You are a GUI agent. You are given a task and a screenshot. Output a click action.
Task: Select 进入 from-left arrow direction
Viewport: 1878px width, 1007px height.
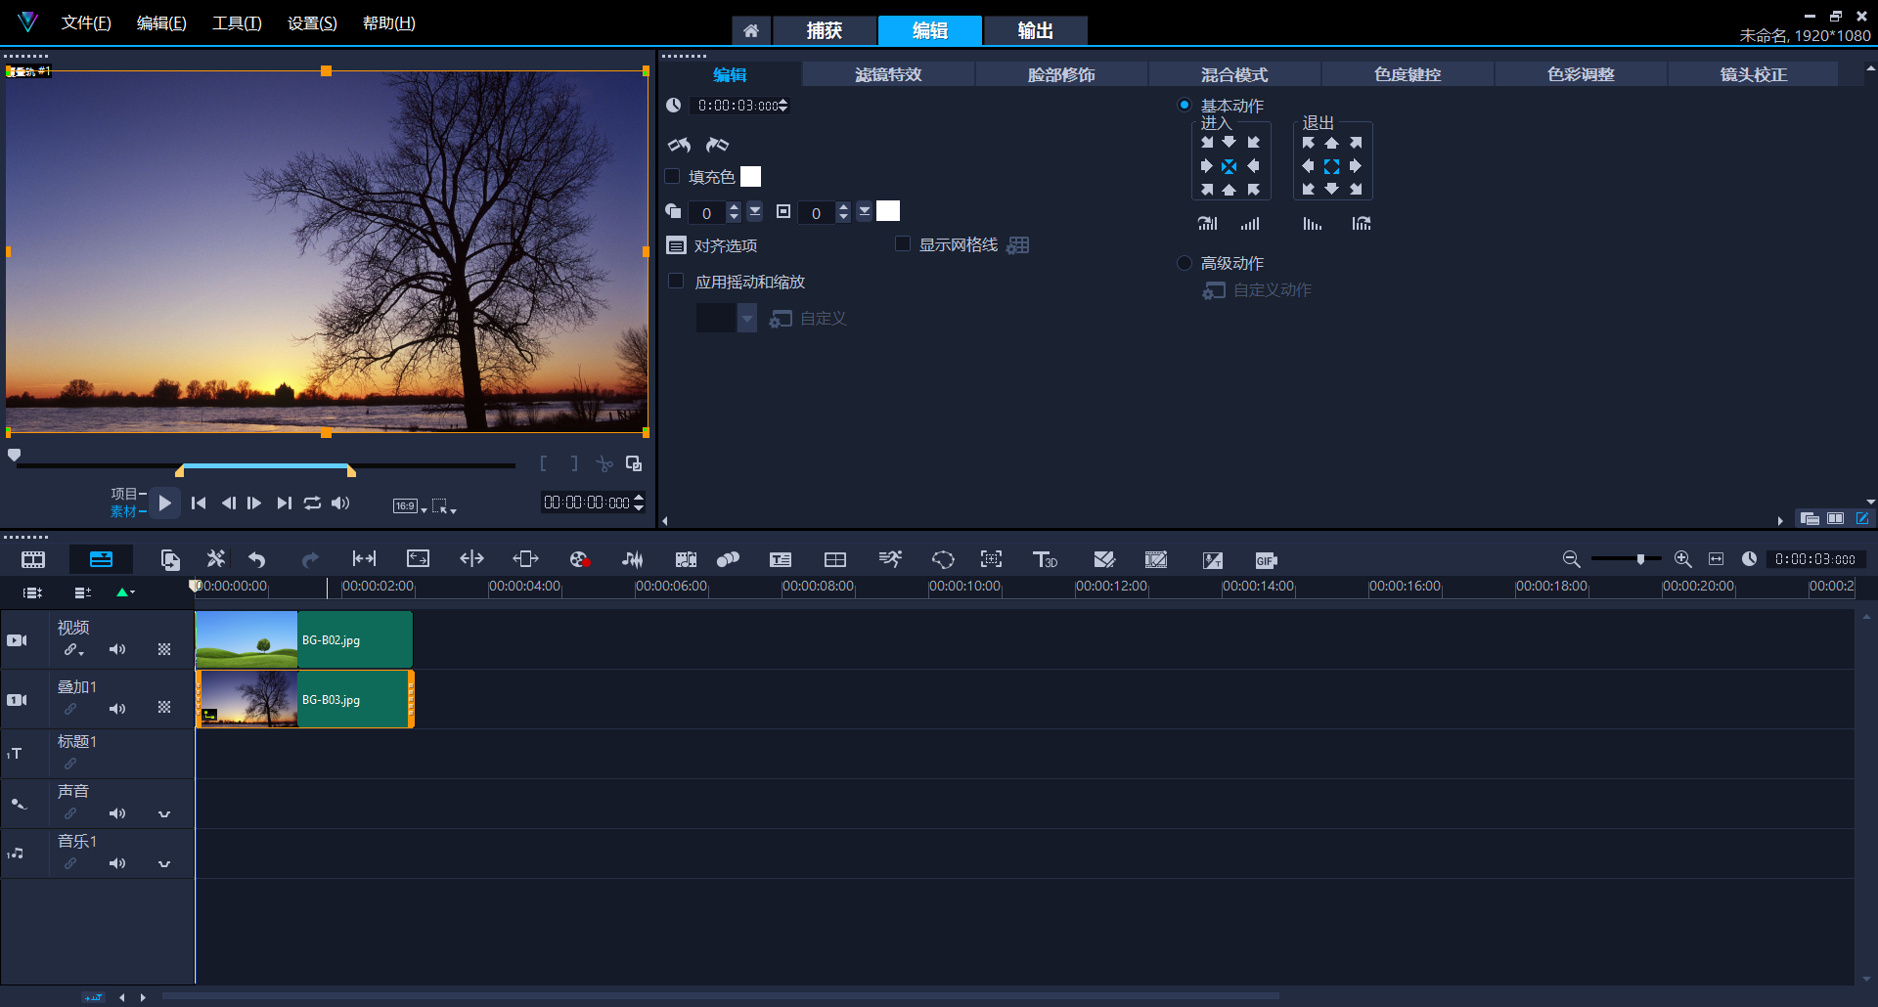coord(1207,166)
